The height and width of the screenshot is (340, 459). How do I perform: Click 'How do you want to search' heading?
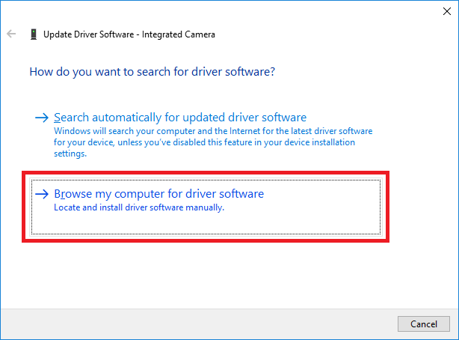(x=153, y=72)
